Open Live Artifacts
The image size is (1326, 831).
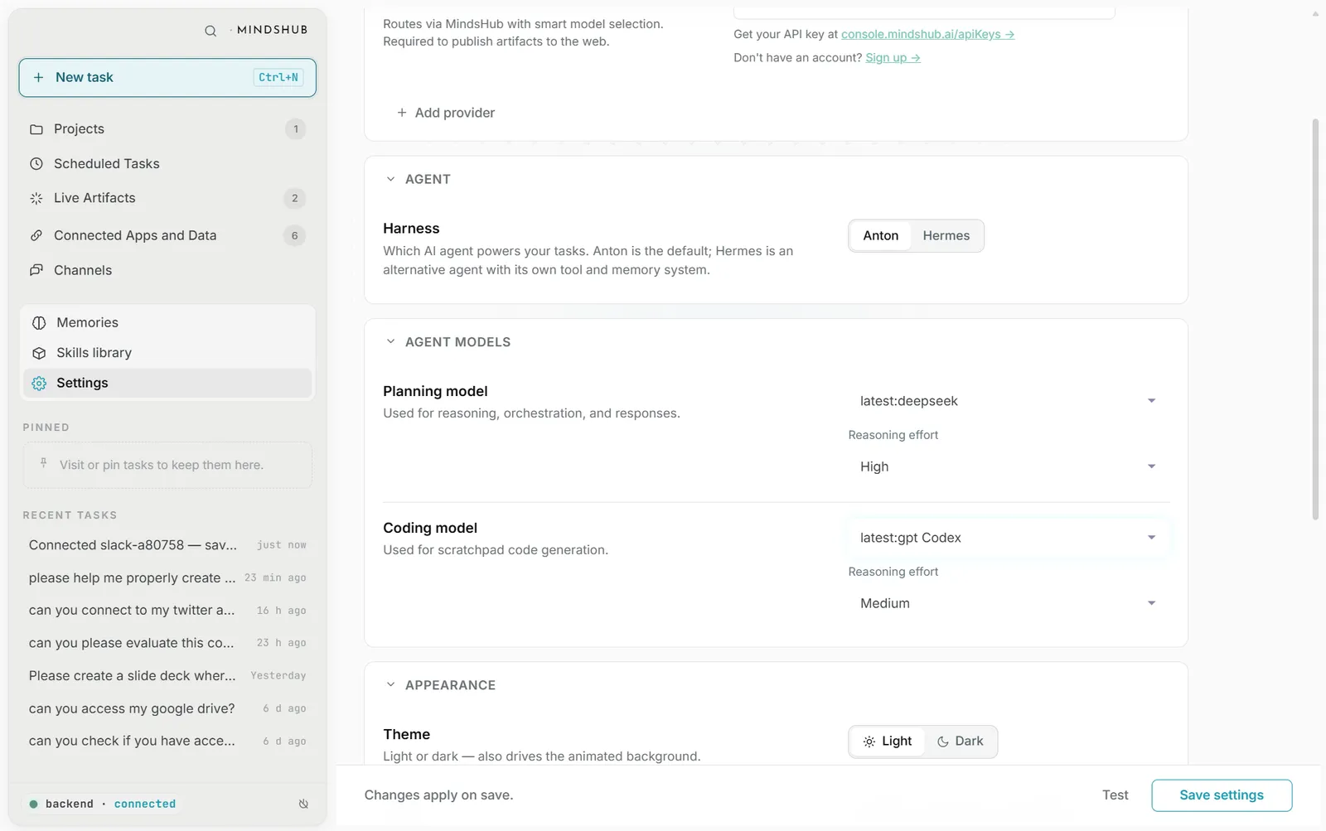[167, 198]
